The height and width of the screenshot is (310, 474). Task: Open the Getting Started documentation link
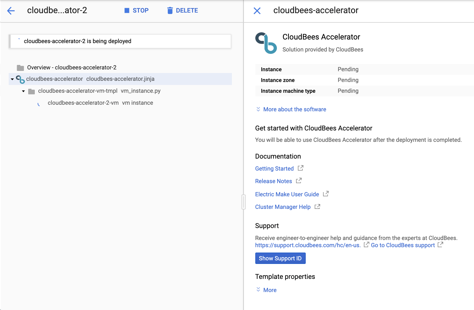coord(274,168)
